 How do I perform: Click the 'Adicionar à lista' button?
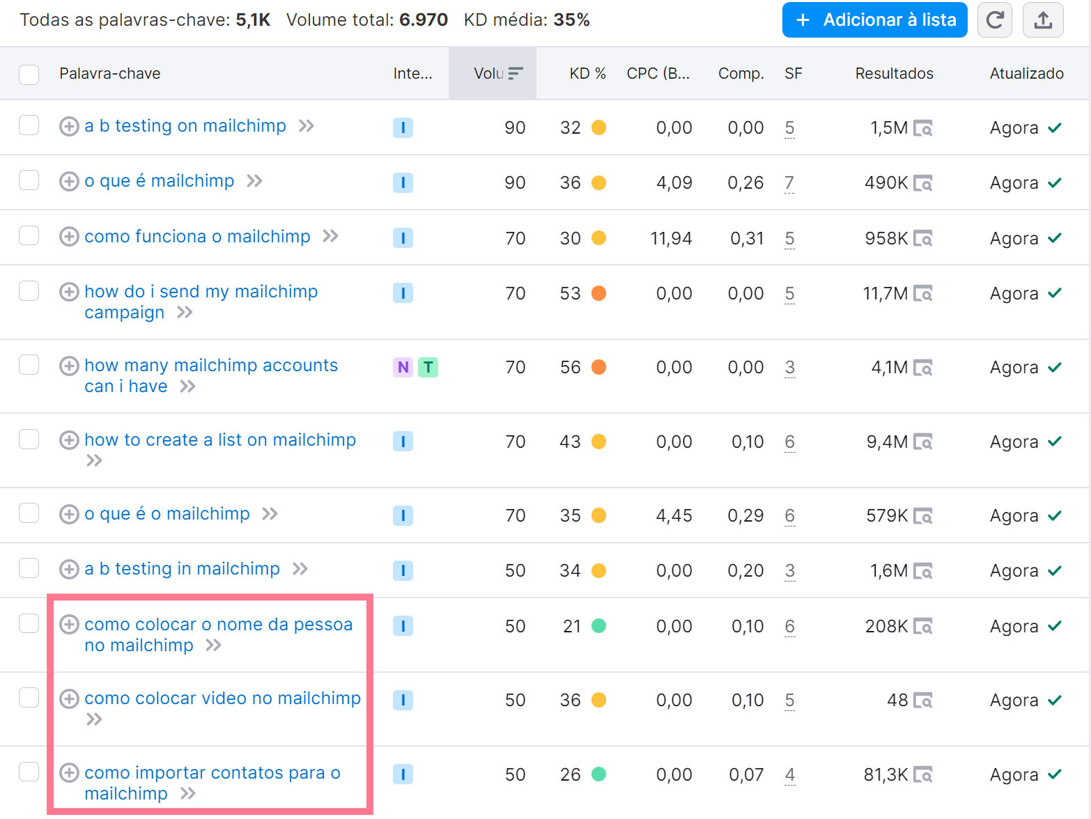coord(874,19)
